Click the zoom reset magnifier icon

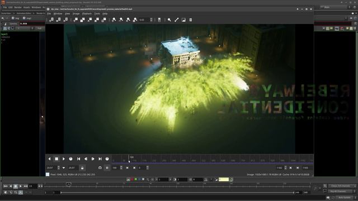(128, 20)
